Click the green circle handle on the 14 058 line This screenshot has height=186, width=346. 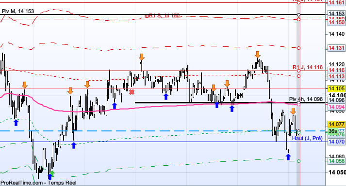pos(298,161)
